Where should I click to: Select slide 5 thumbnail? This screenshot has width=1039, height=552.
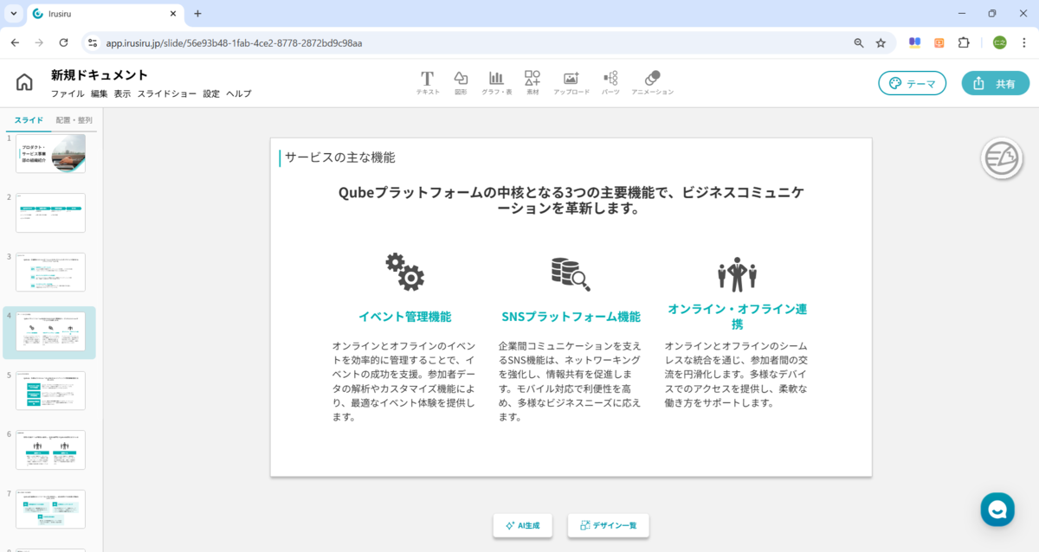click(x=51, y=390)
